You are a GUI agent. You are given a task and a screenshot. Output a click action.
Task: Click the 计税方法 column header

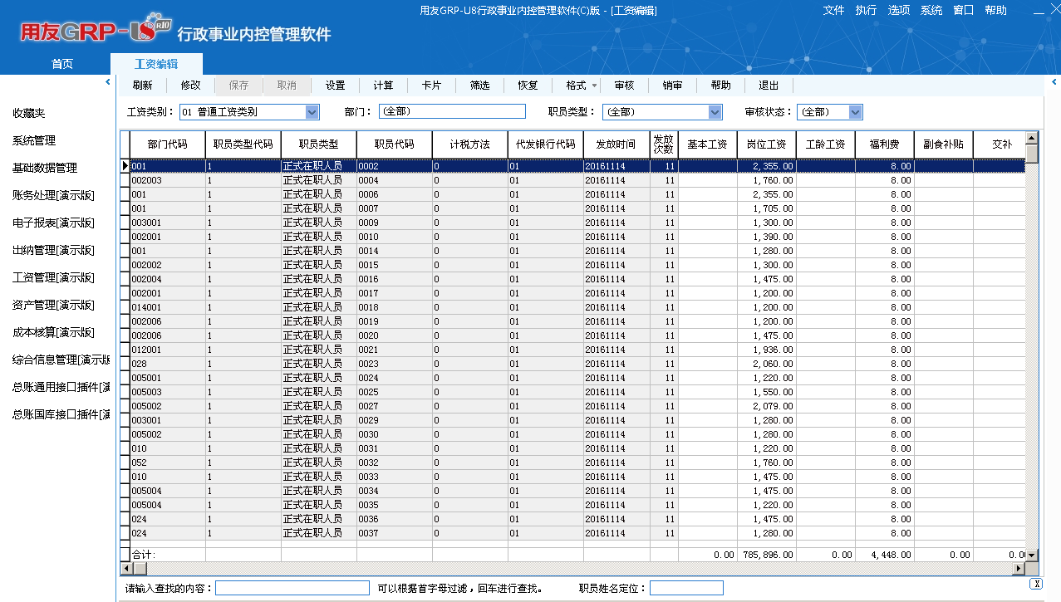point(470,144)
